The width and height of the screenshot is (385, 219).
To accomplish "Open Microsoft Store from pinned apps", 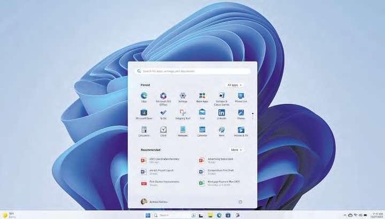I will click(144, 114).
